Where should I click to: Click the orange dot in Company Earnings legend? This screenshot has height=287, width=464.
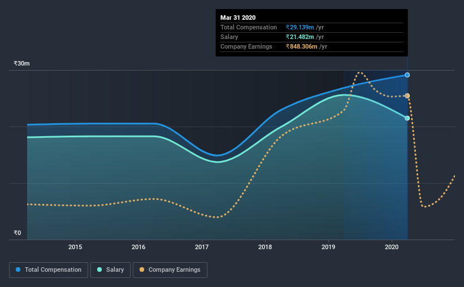pyautogui.click(x=142, y=269)
